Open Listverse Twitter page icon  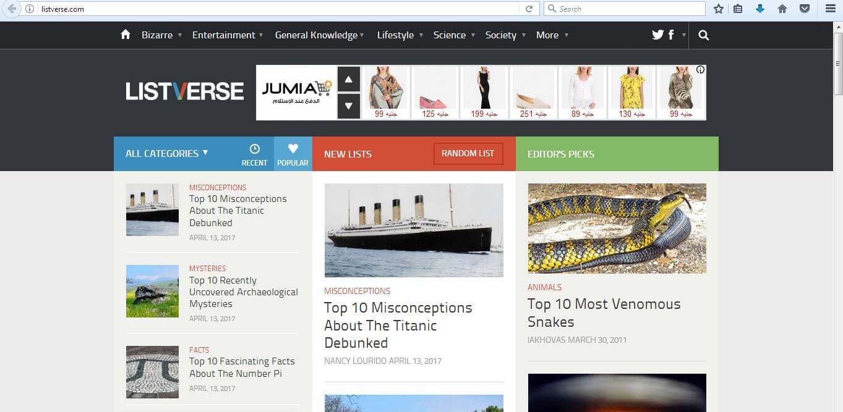tap(657, 35)
